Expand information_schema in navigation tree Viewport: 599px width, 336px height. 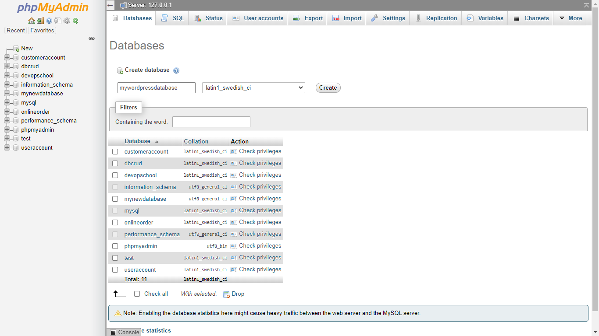click(x=7, y=85)
